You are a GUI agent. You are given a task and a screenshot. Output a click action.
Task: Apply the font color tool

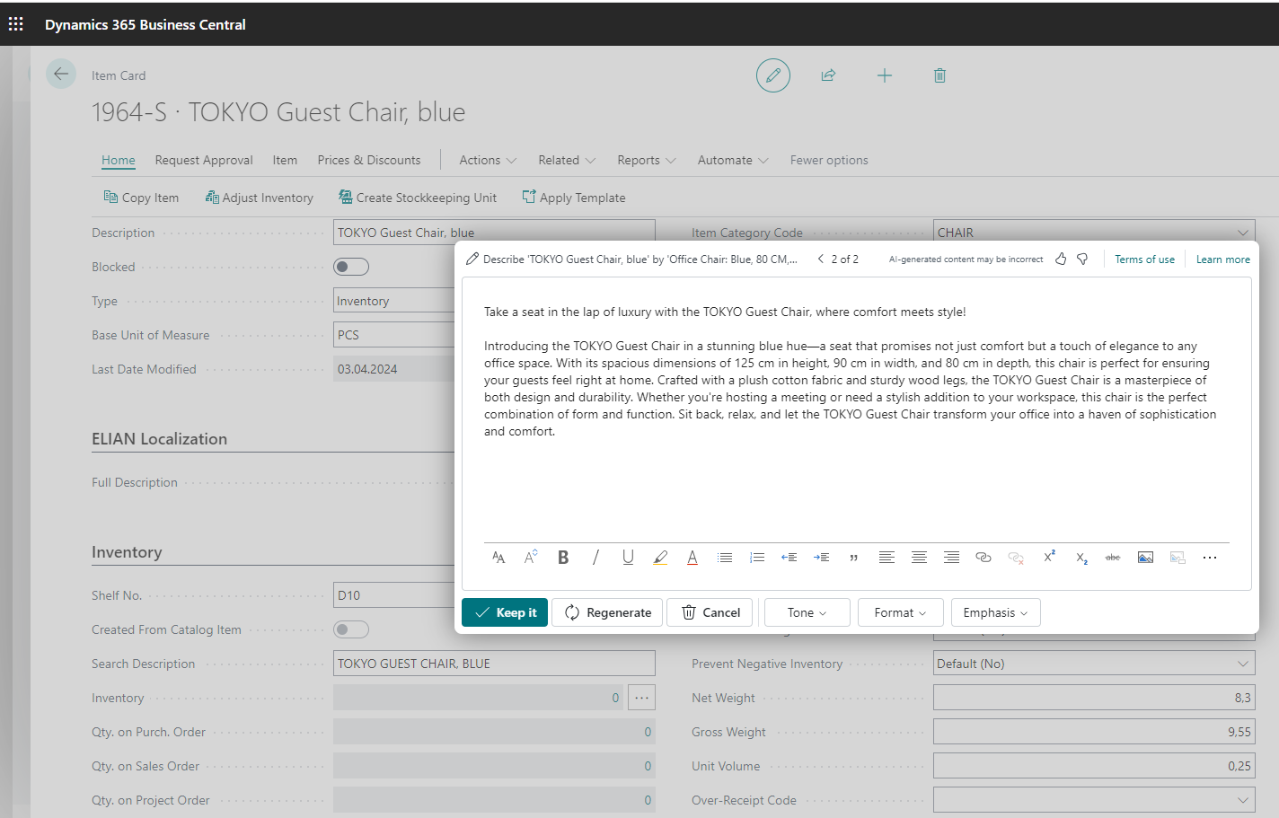[692, 558]
